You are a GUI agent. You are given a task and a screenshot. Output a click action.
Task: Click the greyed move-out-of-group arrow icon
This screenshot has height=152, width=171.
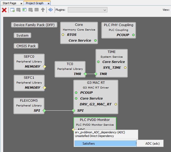37,10
